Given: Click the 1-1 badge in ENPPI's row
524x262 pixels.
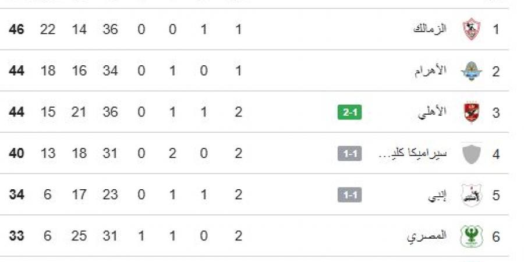Looking at the screenshot, I should click(349, 195).
